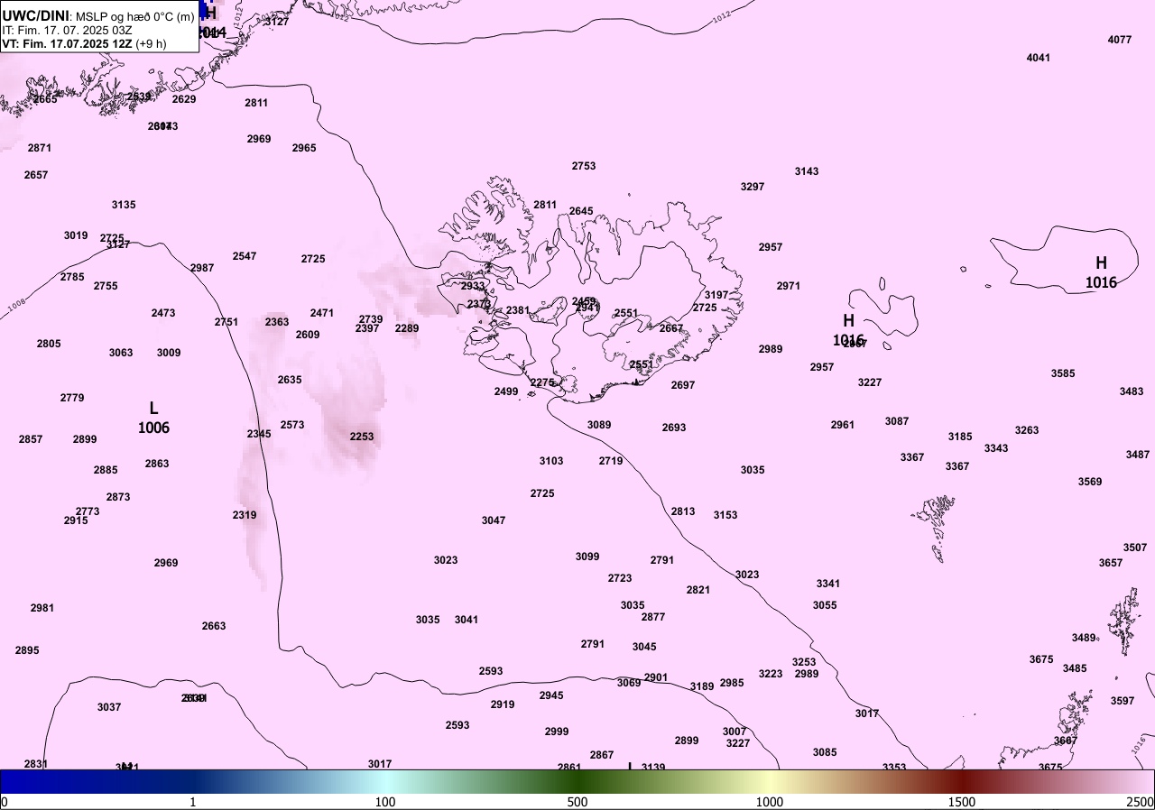This screenshot has height=810, width=1155.
Task: Select the map value 2345
Action: 259,434
